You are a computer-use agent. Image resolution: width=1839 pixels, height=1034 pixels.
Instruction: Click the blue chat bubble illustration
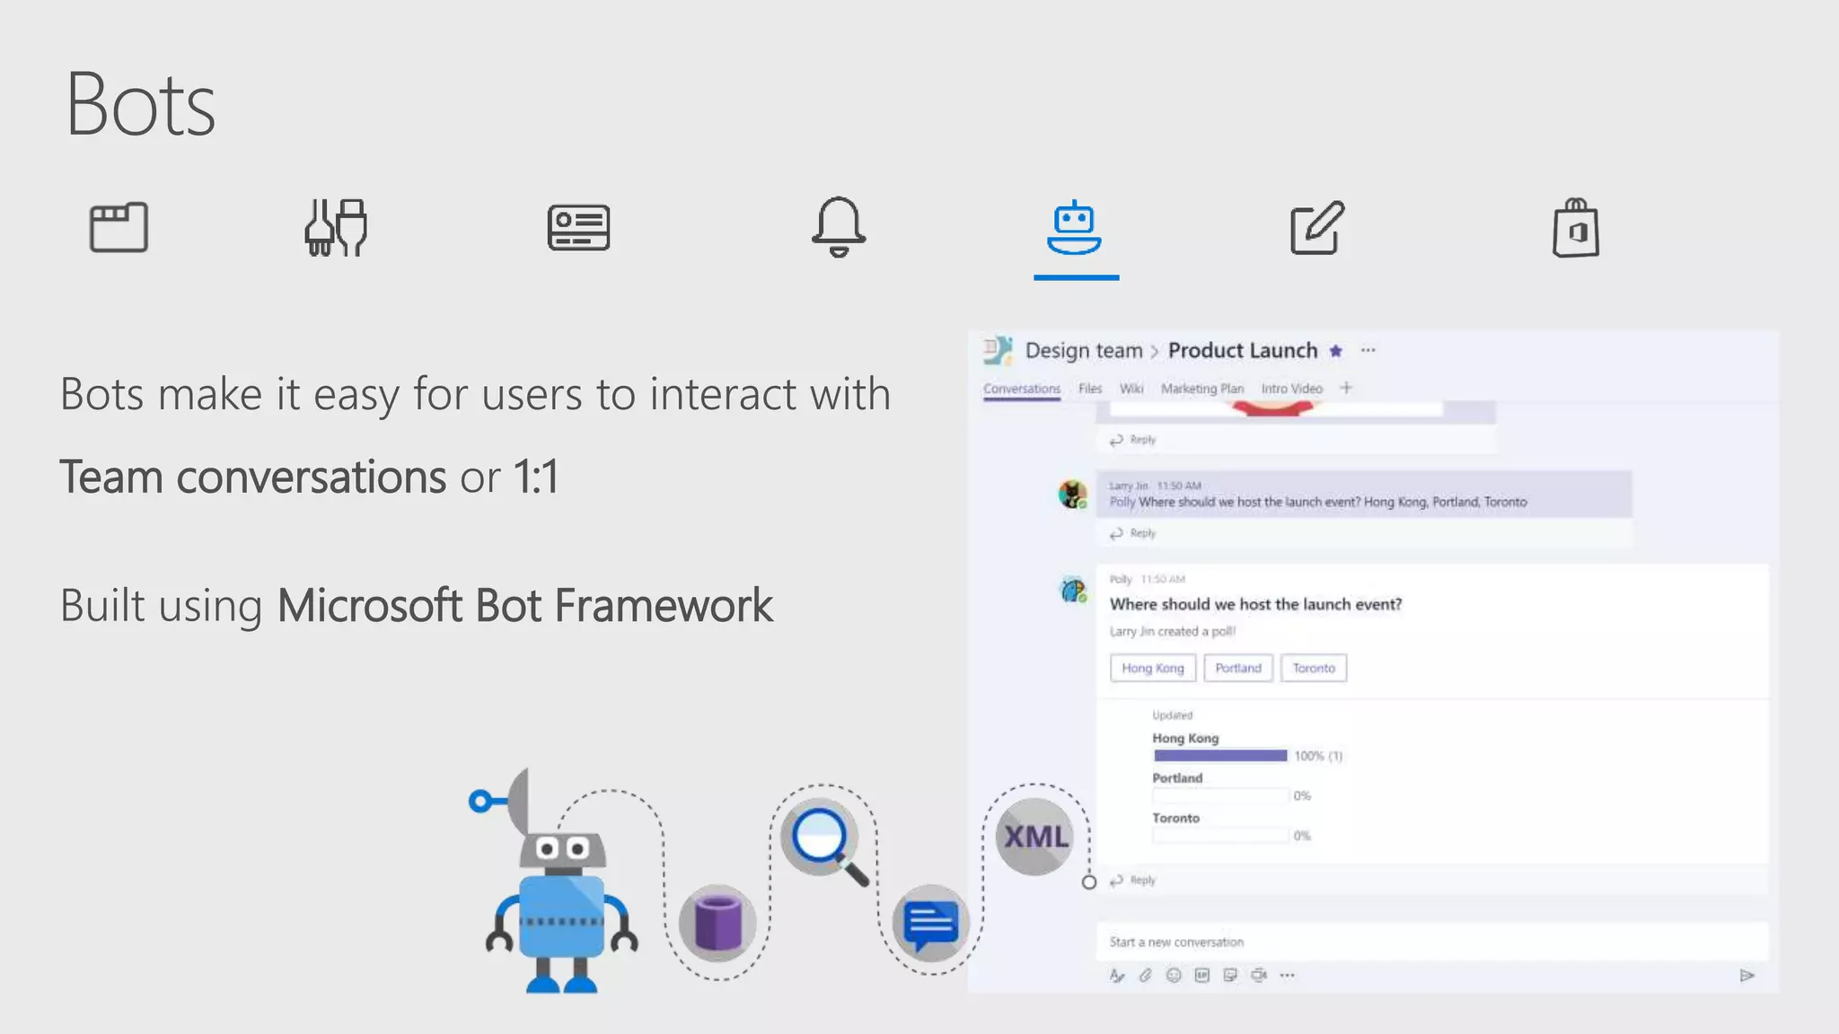click(931, 924)
